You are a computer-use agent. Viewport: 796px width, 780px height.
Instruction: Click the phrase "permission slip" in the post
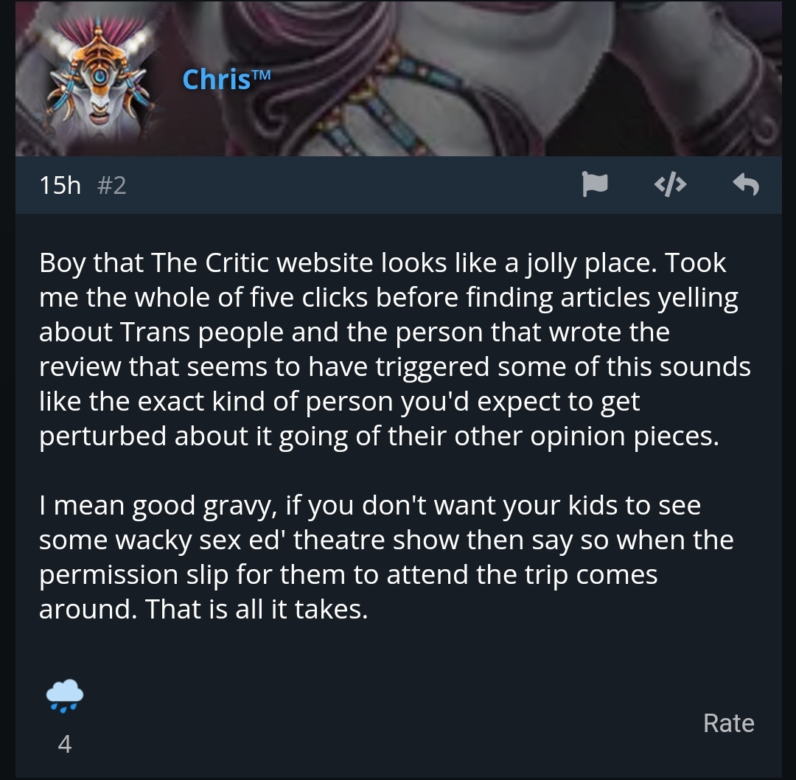pos(133,575)
